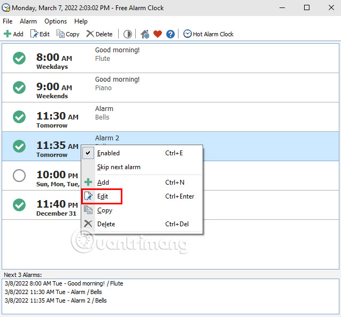Disable the 8:00 AM Weekdays alarm checkbox

pos(19,58)
